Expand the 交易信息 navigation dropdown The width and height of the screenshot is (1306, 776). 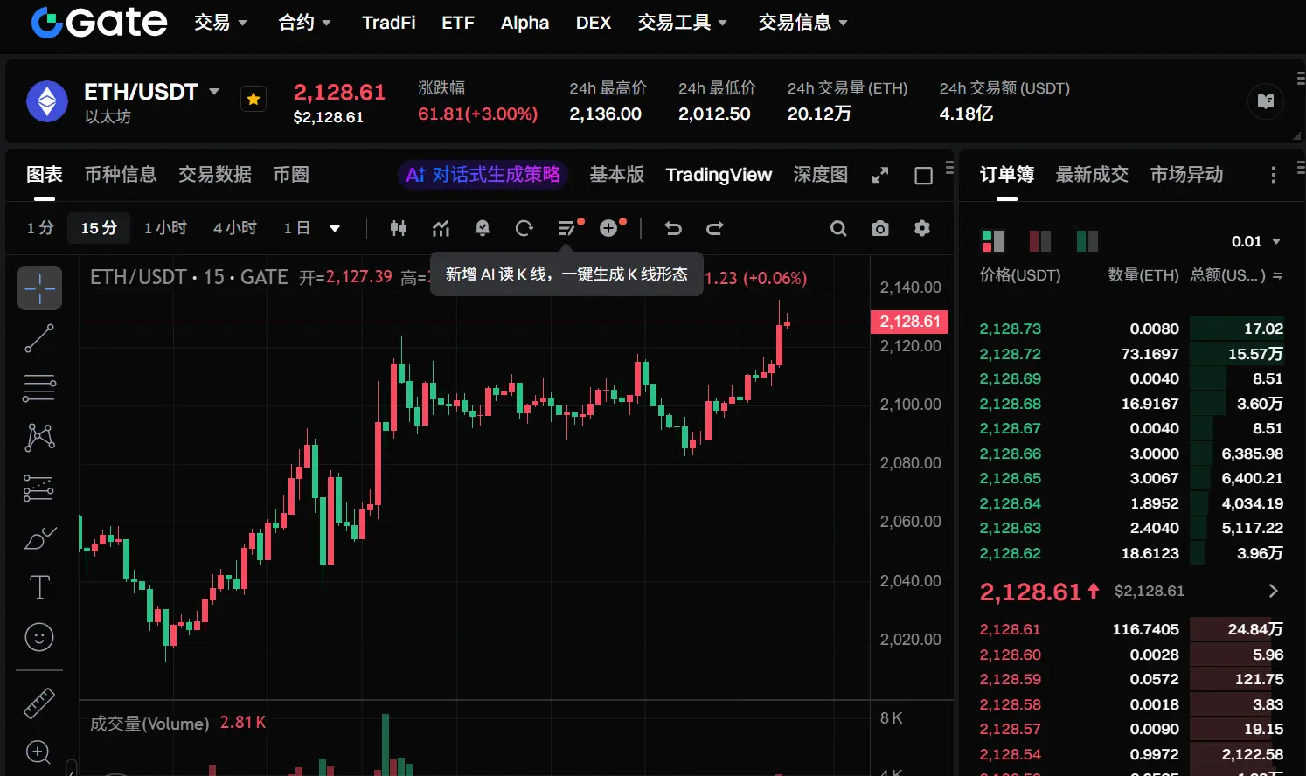coord(802,23)
